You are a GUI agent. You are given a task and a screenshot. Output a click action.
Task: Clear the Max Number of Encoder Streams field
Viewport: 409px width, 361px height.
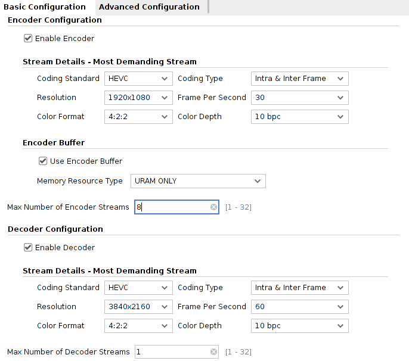click(213, 207)
